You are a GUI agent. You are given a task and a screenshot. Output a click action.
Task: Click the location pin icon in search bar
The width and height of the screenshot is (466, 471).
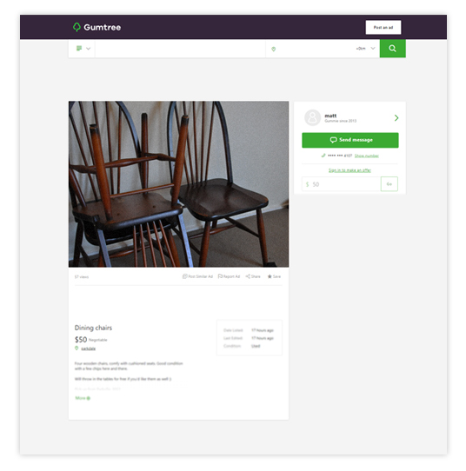pyautogui.click(x=273, y=49)
